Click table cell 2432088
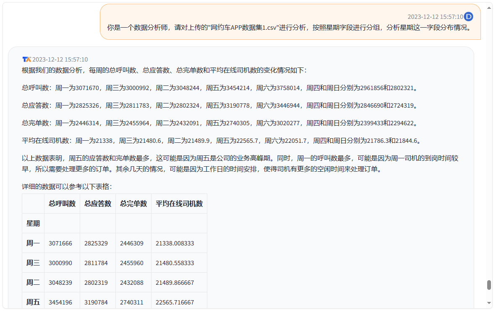Screen dimensions: 496x312 pos(133,282)
